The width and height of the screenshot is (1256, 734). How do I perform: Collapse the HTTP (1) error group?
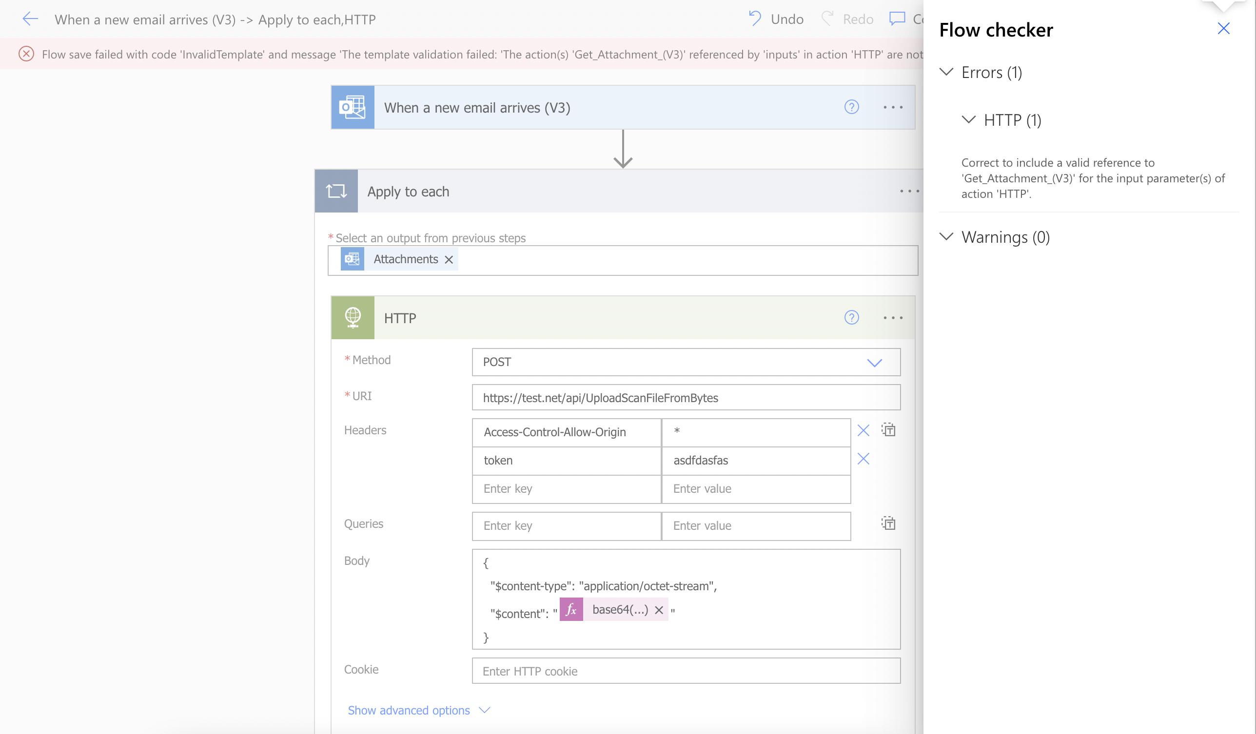(x=968, y=120)
